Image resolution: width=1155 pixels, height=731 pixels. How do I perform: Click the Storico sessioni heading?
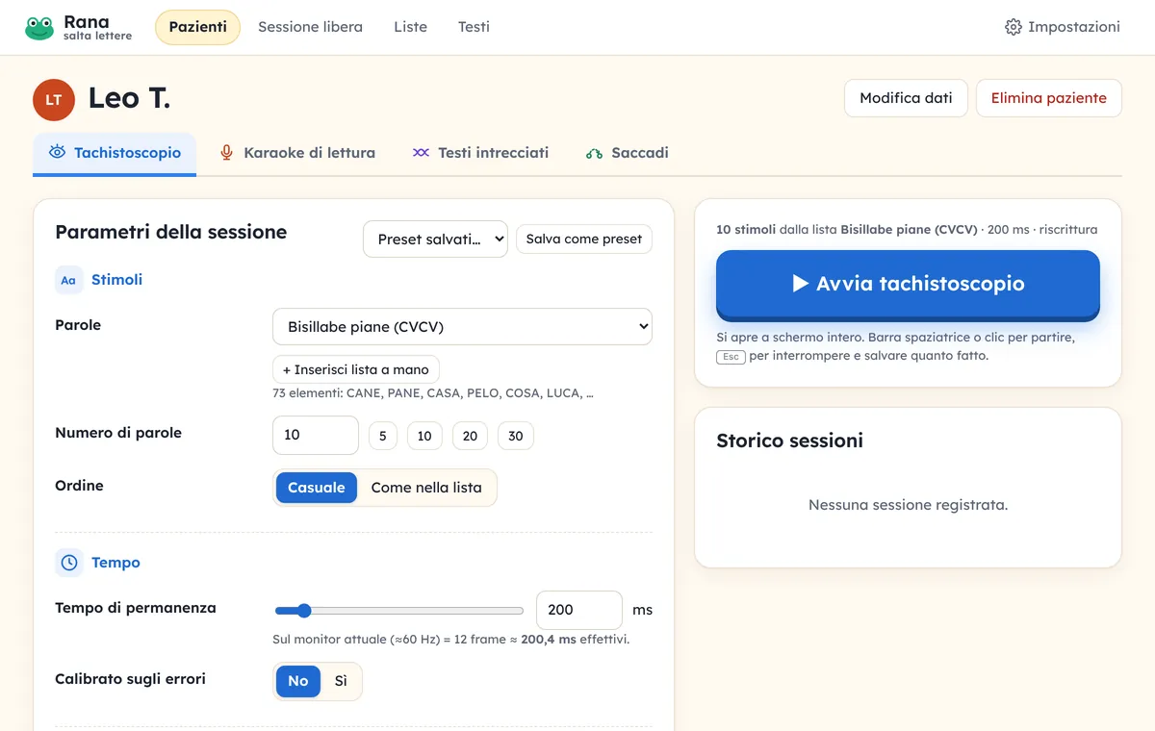coord(790,441)
